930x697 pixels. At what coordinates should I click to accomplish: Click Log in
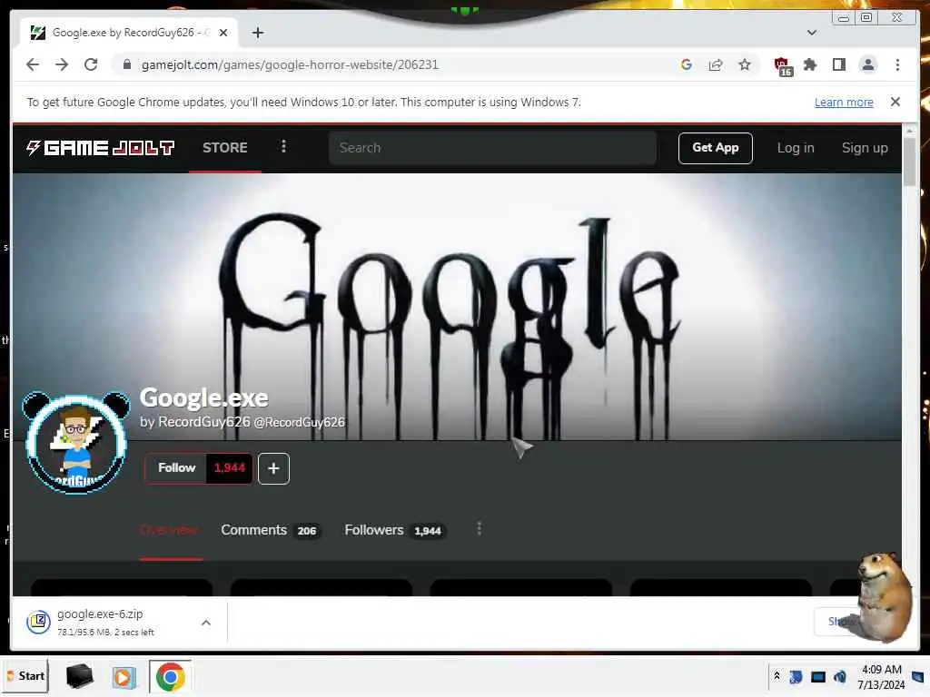click(796, 148)
